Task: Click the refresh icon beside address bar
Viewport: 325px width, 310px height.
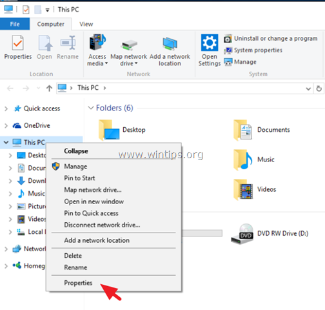Action: click(x=319, y=88)
